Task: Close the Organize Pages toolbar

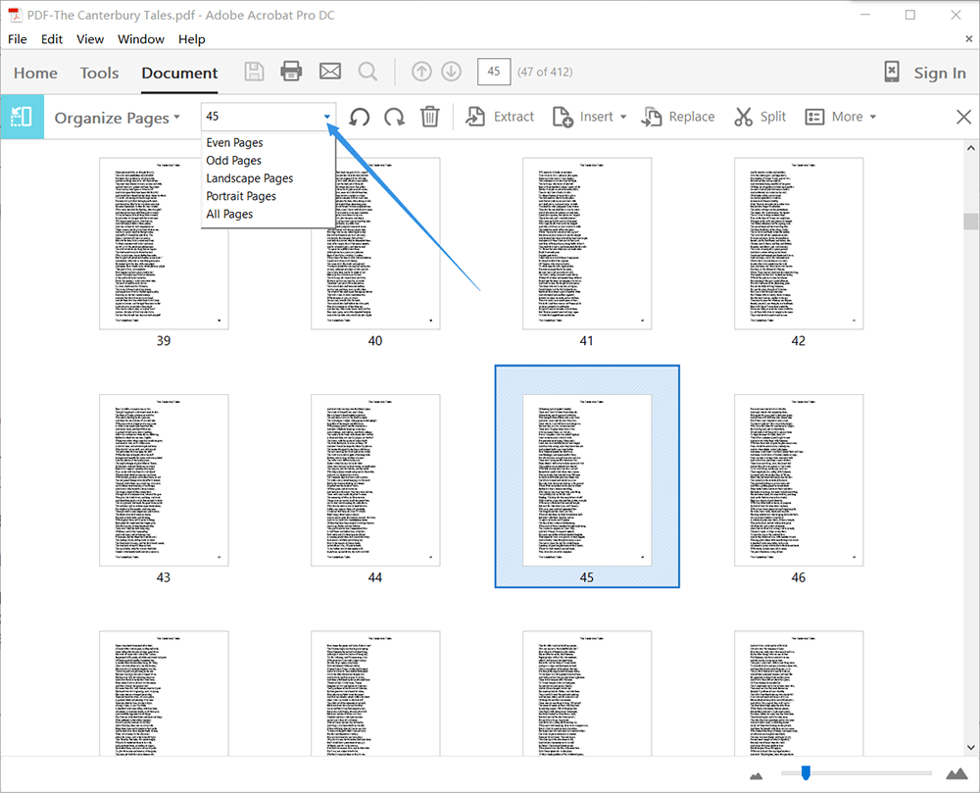Action: (963, 117)
